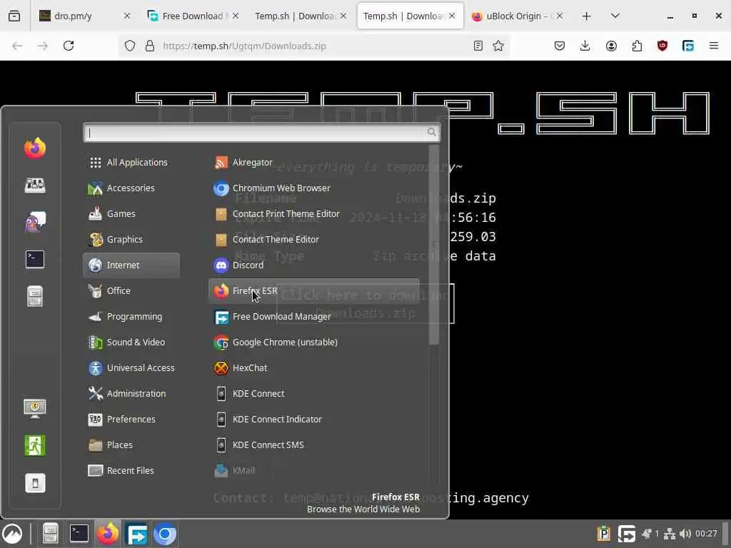Click volume icon in system tray

pos(685,534)
